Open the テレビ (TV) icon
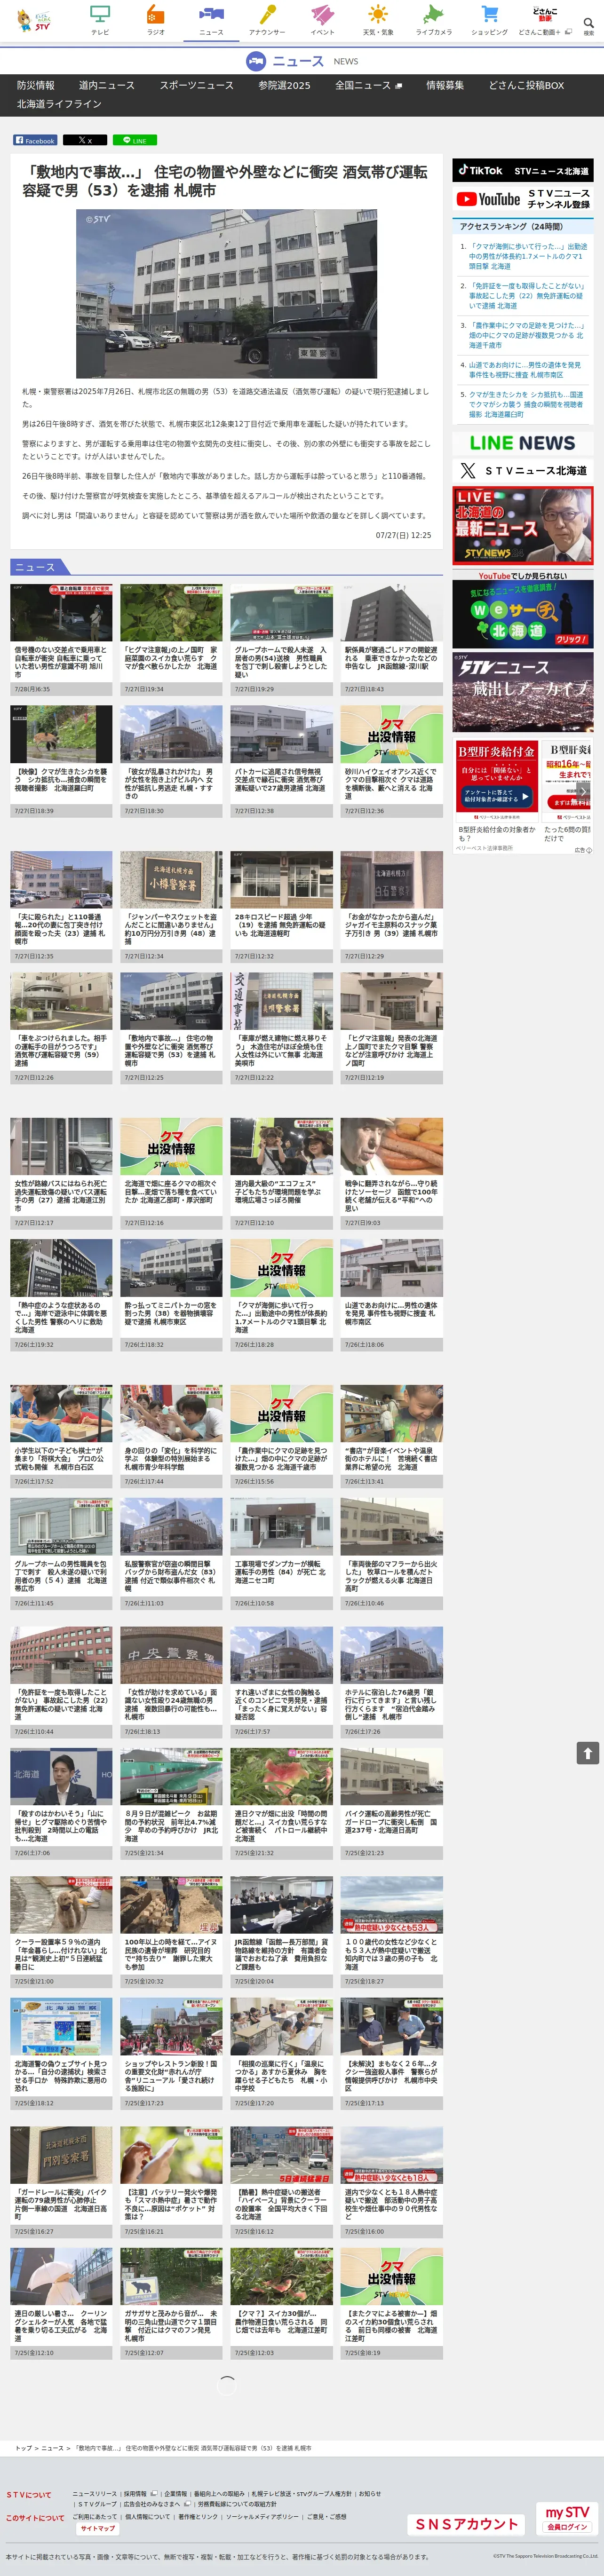 click(x=100, y=20)
